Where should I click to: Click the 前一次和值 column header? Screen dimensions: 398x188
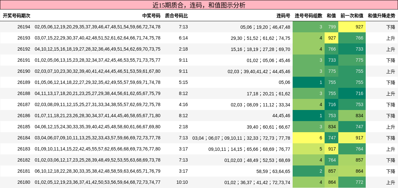(352, 15)
